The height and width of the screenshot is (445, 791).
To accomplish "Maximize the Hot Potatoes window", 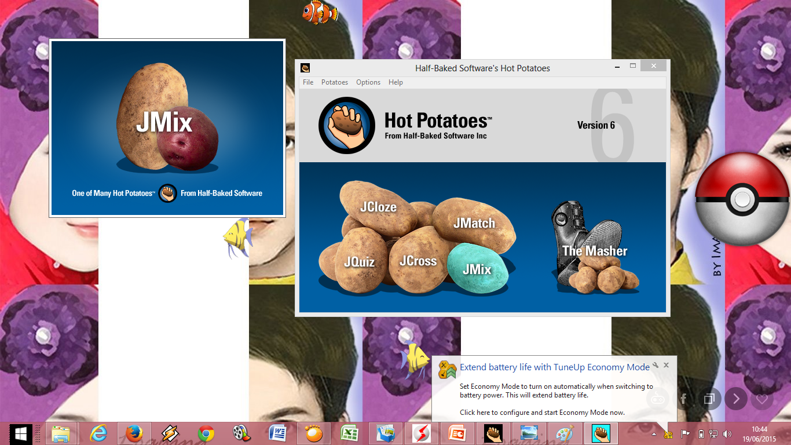I will 633,65.
